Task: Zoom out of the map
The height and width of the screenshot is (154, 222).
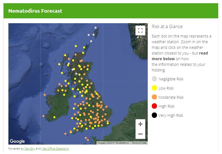Action: coord(140,134)
